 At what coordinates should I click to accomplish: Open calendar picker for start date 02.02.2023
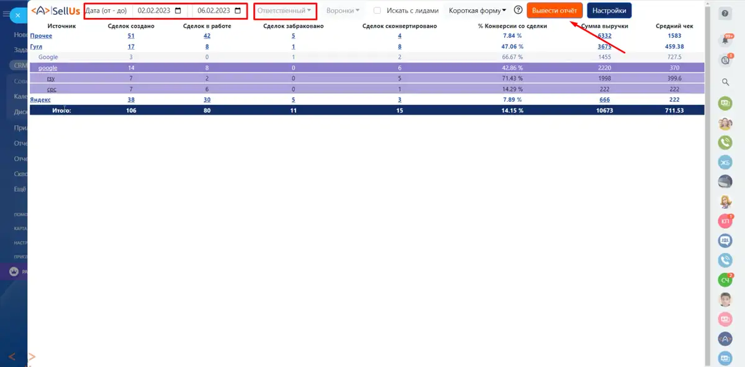pyautogui.click(x=179, y=11)
